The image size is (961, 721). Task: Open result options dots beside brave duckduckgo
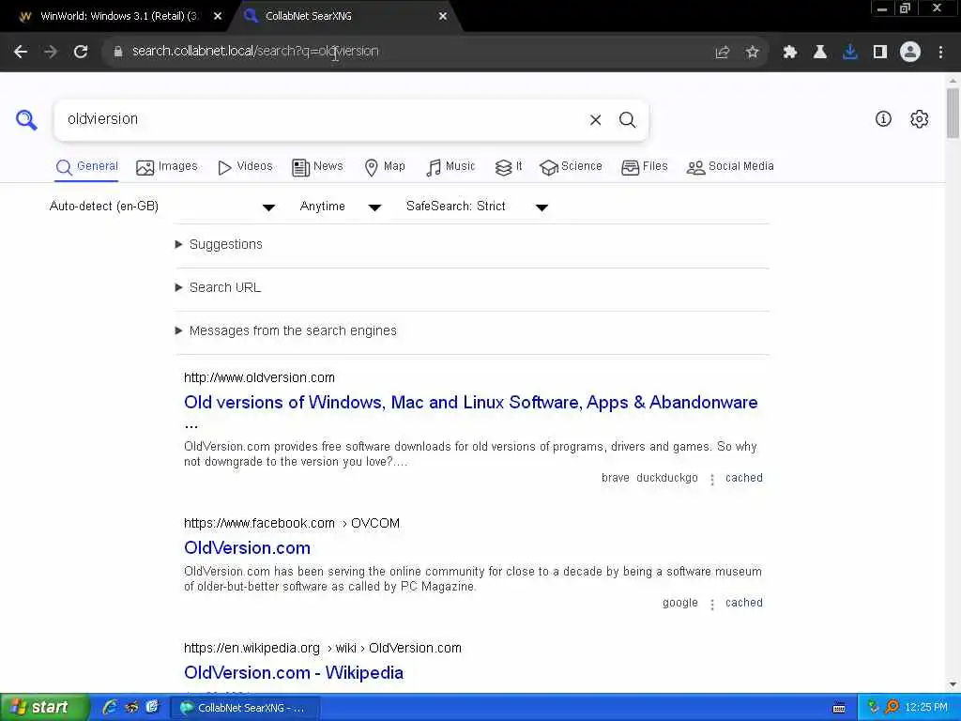(711, 480)
